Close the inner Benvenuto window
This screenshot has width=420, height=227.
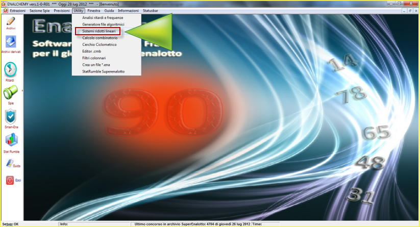coord(416,11)
